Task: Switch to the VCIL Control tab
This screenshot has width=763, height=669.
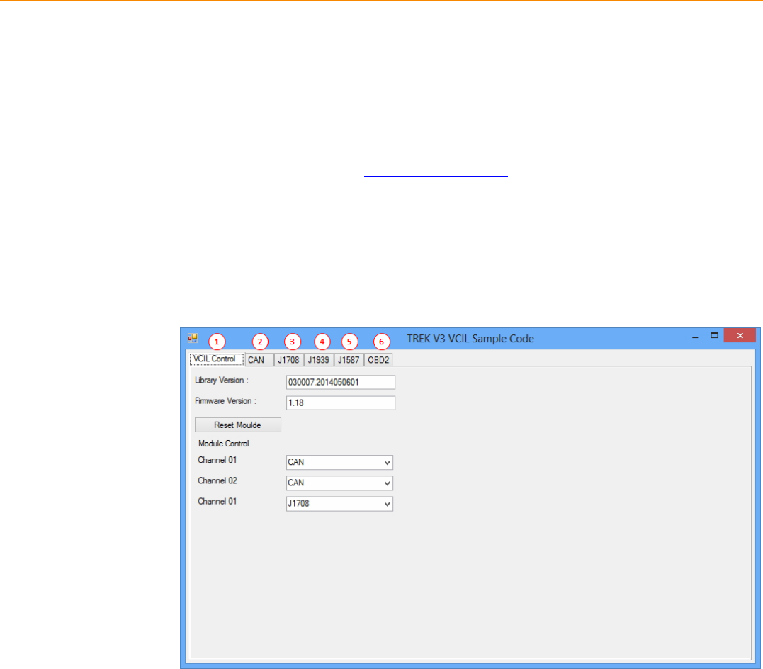Action: 217,359
